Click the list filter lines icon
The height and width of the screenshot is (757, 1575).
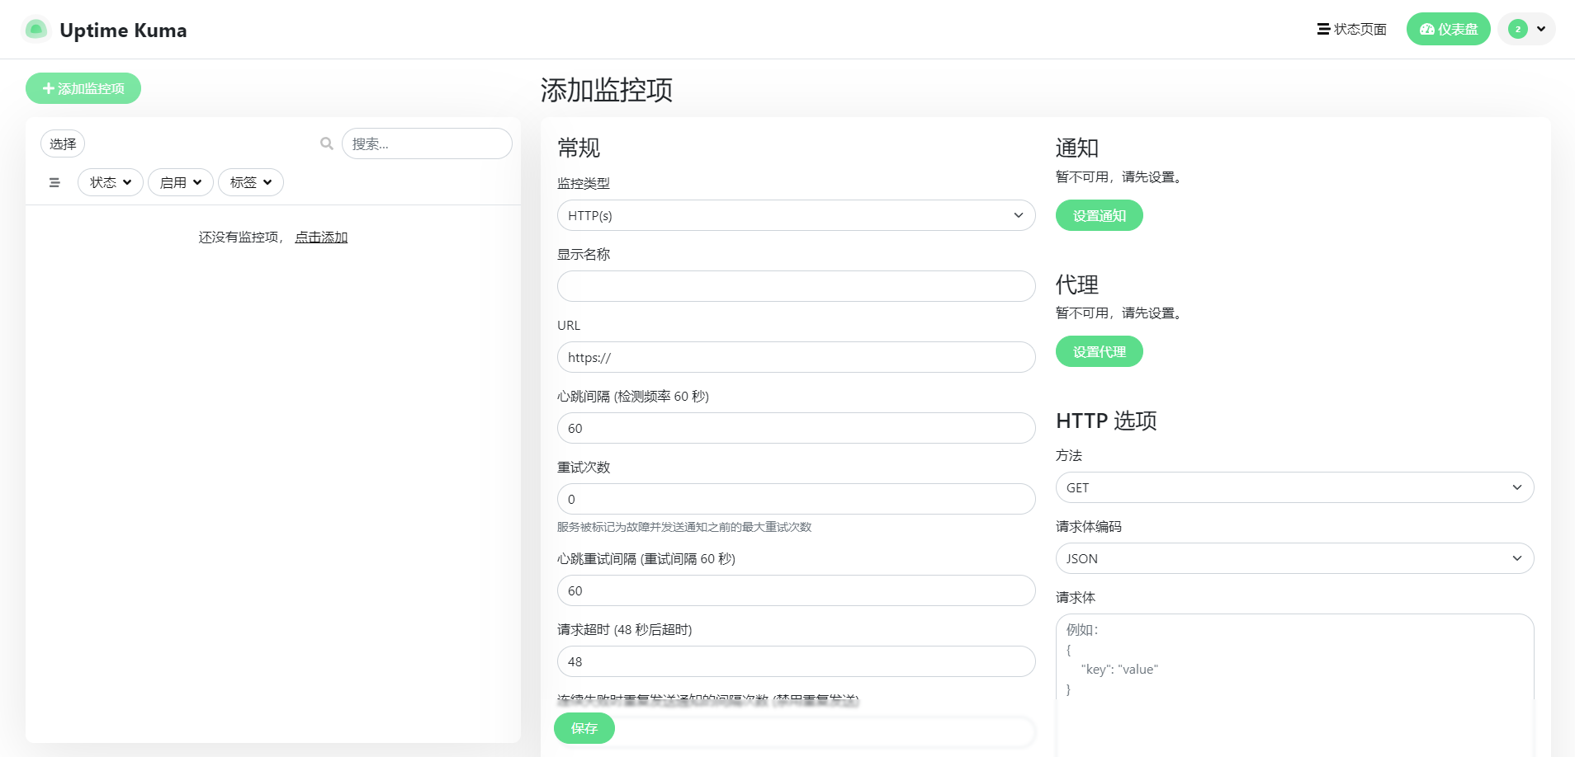pyautogui.click(x=54, y=182)
